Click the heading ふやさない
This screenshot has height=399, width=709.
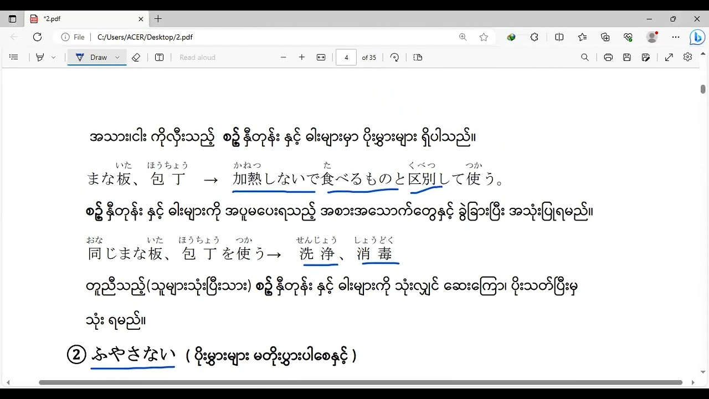(x=133, y=355)
